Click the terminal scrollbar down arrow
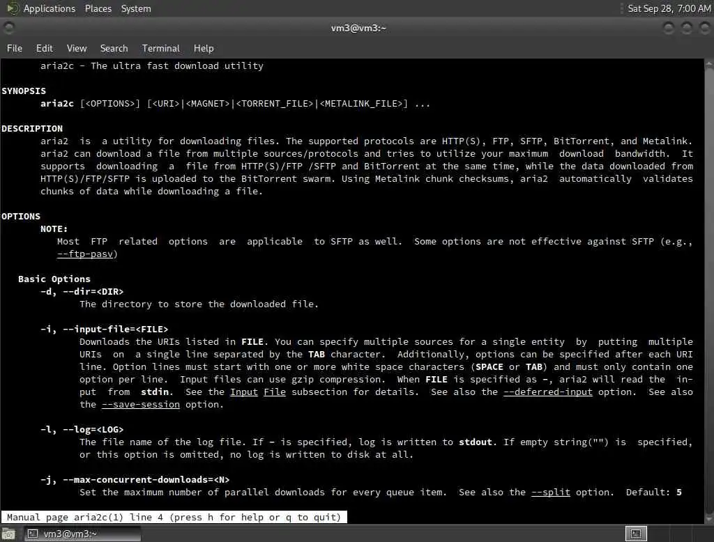This screenshot has width=714, height=542. (709, 519)
